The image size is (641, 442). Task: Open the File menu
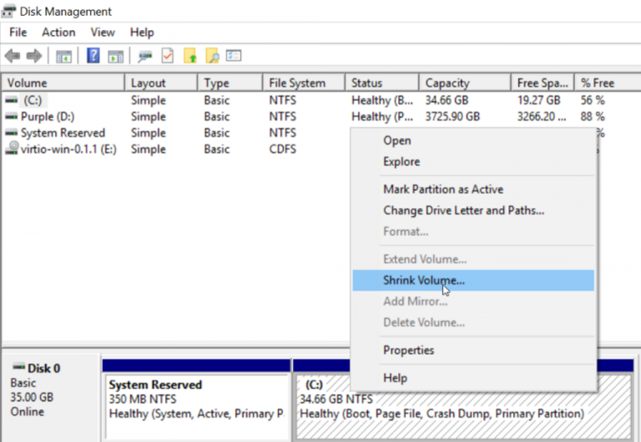click(x=18, y=33)
